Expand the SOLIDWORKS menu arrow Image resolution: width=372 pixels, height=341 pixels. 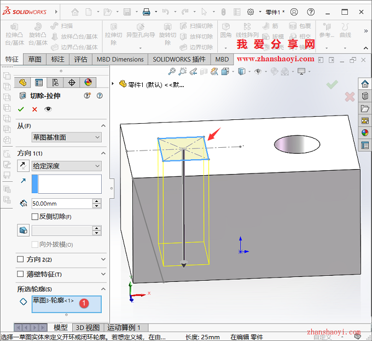point(56,11)
